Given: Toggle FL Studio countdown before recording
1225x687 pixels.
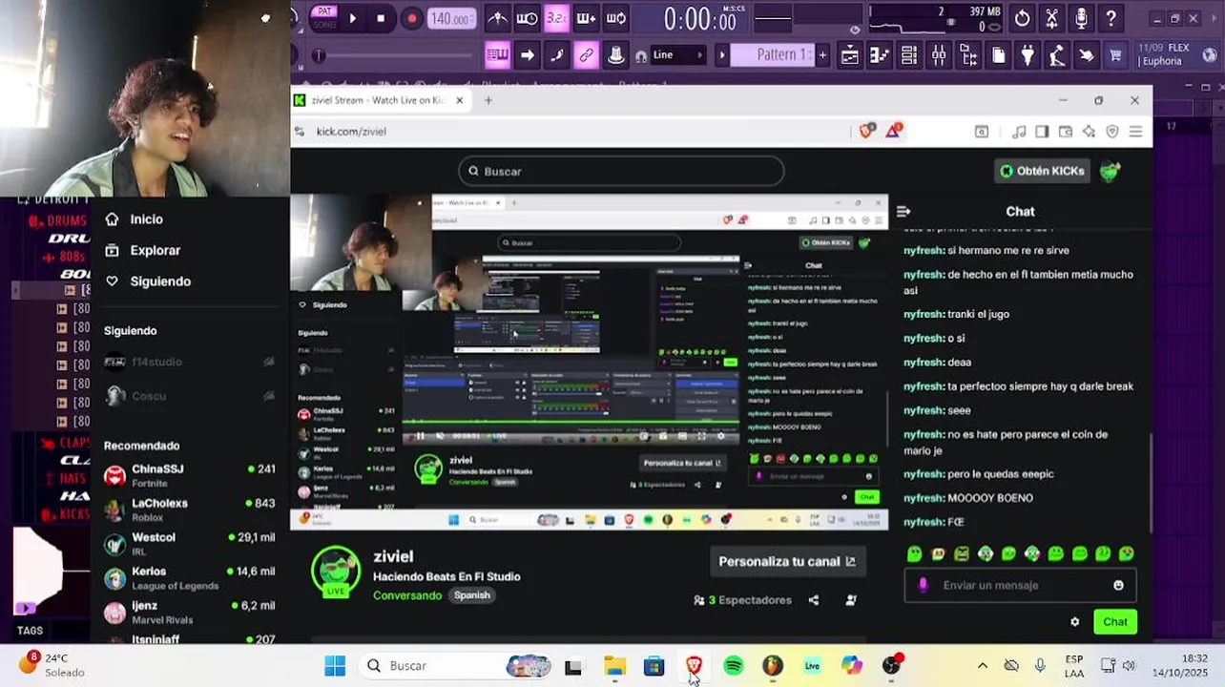Looking at the screenshot, I should click(556, 18).
